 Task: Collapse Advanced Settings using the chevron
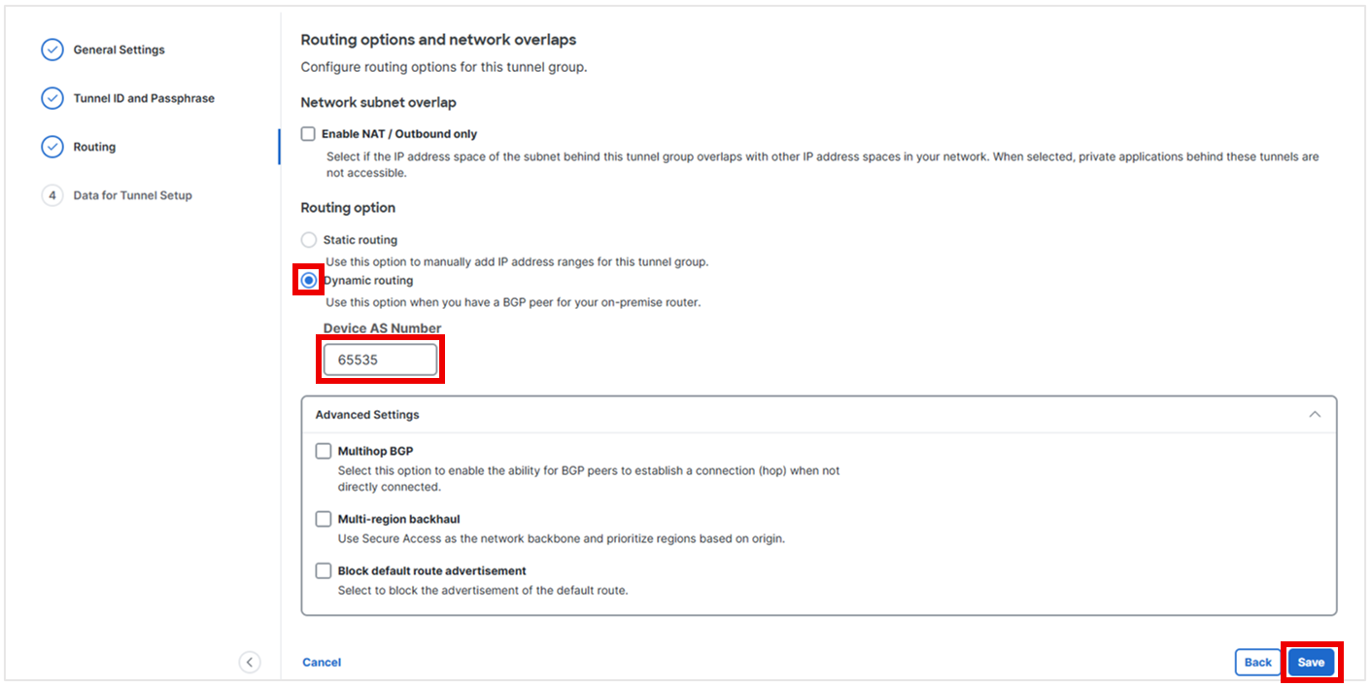tap(1315, 415)
